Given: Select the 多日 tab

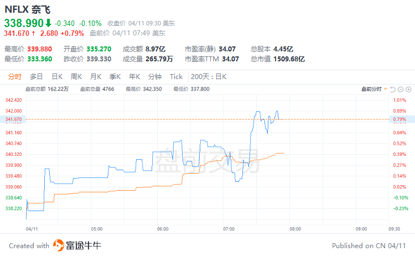Looking at the screenshot, I should [x=37, y=77].
